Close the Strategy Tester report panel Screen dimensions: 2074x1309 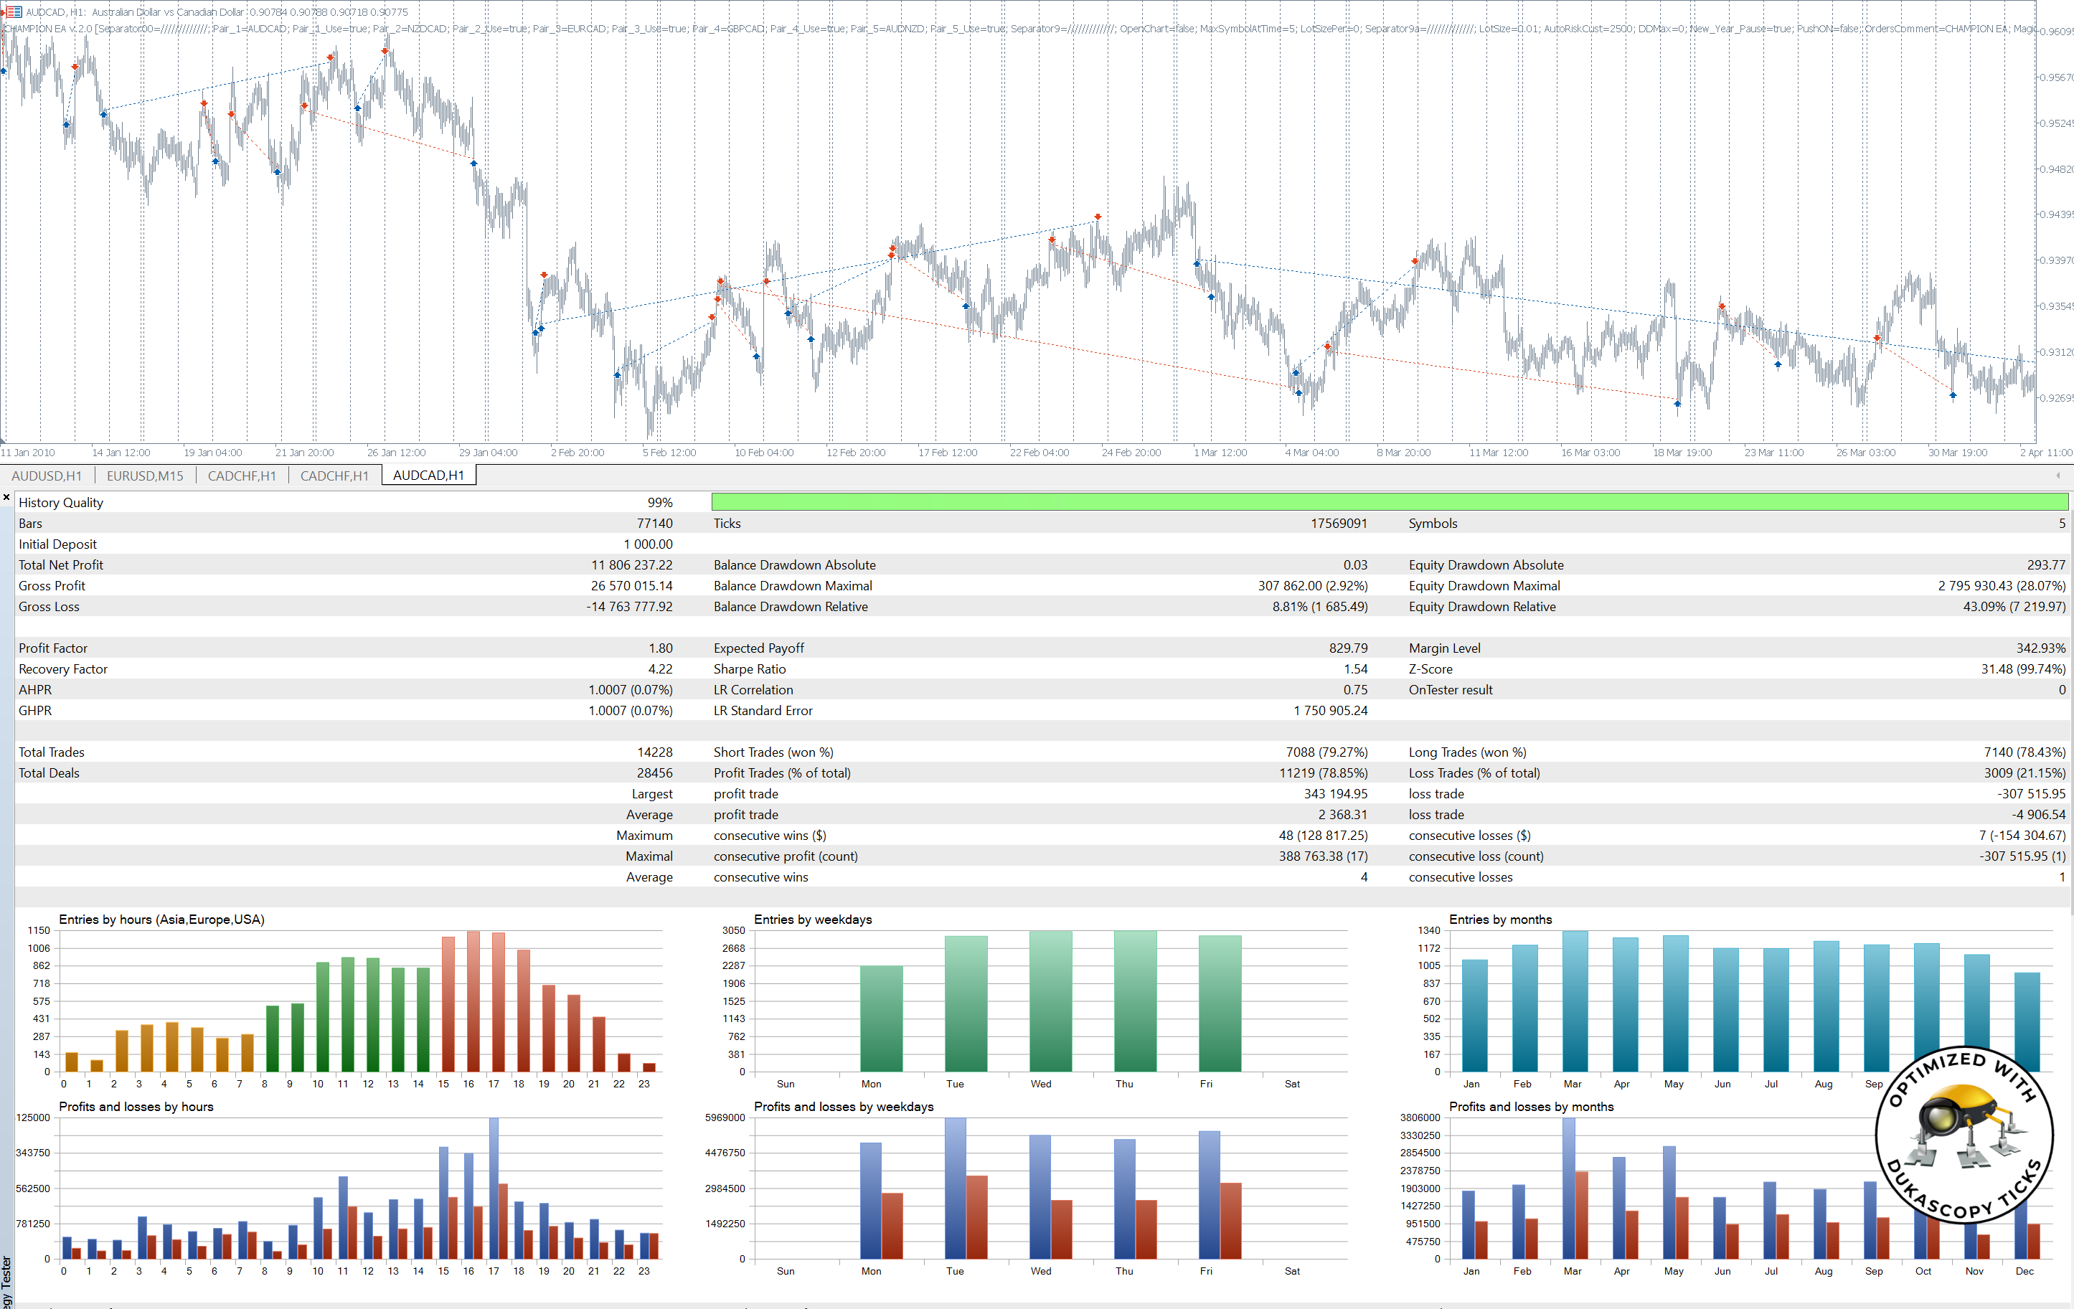pyautogui.click(x=7, y=498)
